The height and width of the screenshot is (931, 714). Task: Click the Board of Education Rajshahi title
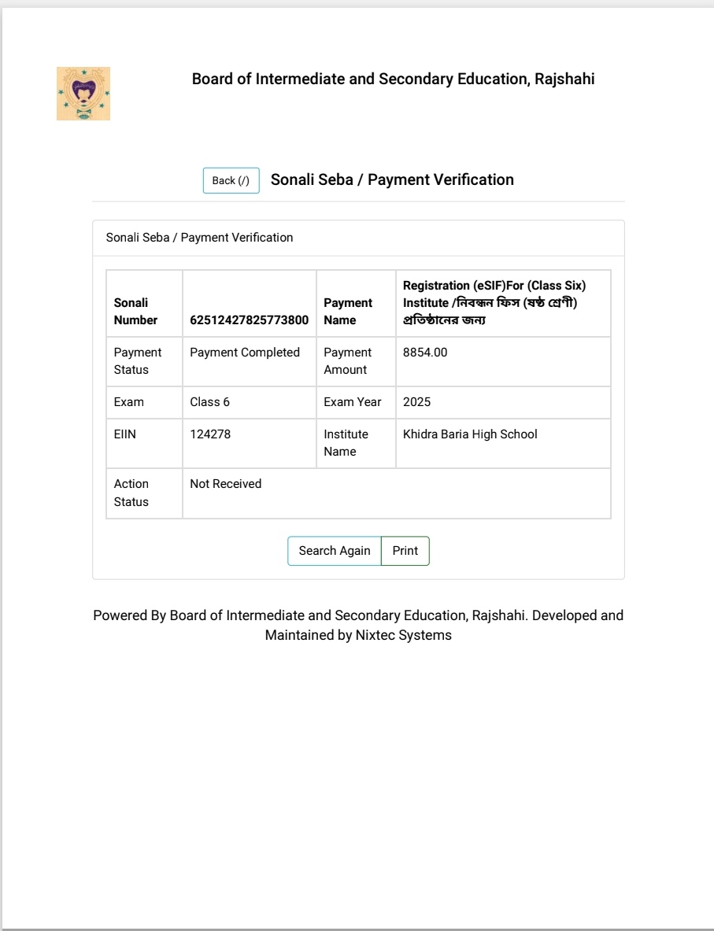393,79
